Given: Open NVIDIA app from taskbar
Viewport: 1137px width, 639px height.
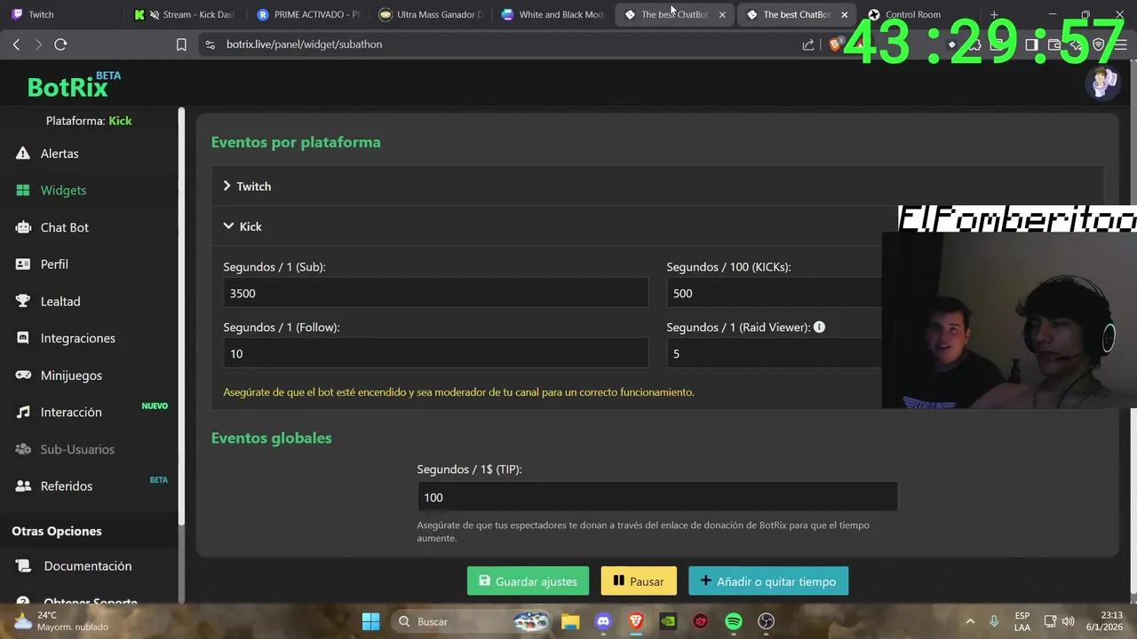Looking at the screenshot, I should [668, 621].
